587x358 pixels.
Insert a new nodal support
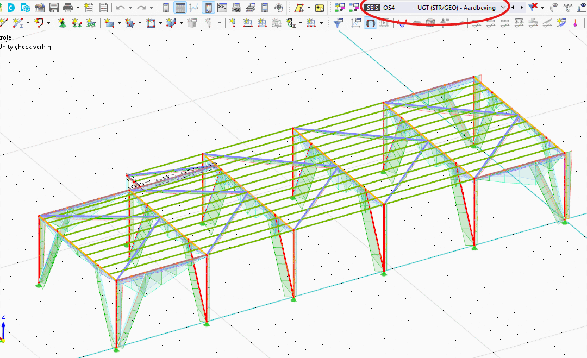(61, 23)
